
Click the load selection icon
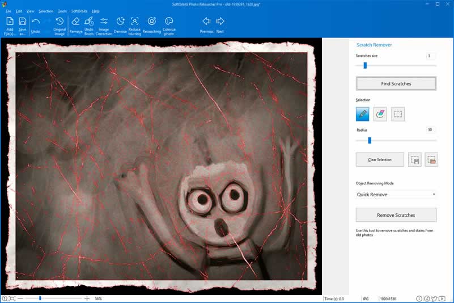(431, 159)
